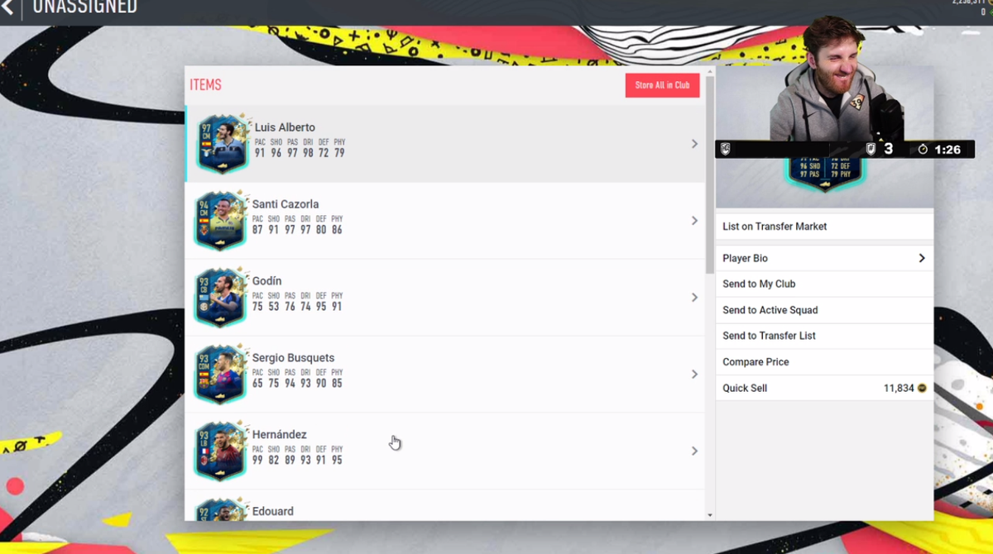
Task: Quick Sell for 11,834 coins
Action: pyautogui.click(x=824, y=388)
